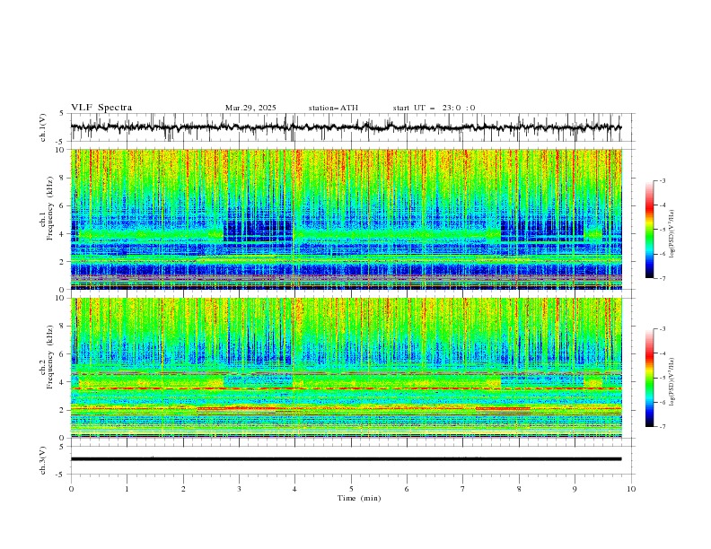711x549 pixels.
Task: Click the "-5" tick on upper colorbar
Action: pyautogui.click(x=663, y=230)
